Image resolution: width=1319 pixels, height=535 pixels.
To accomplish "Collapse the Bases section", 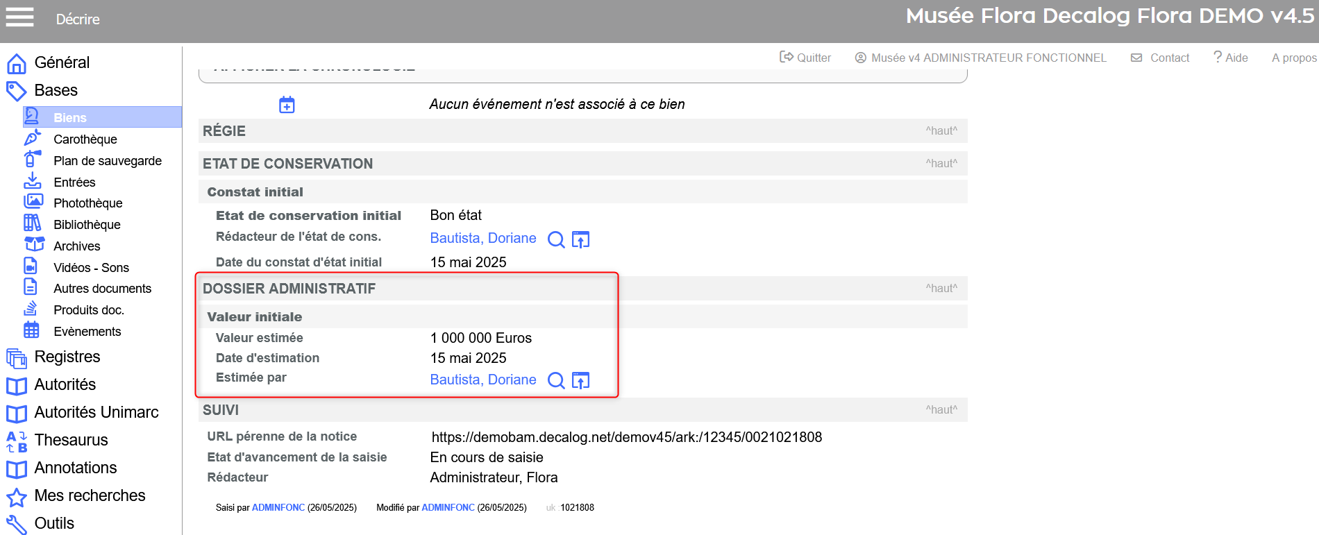I will 56,90.
